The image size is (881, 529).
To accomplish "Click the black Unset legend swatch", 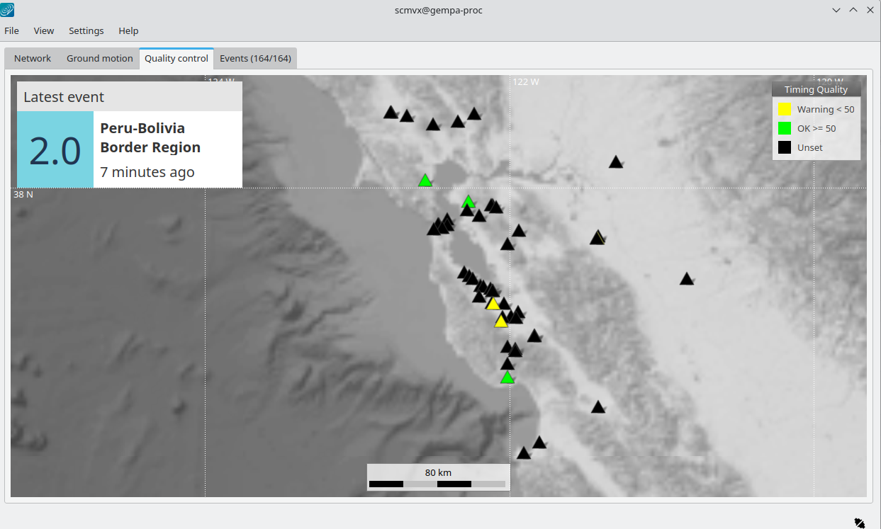I will click(784, 147).
